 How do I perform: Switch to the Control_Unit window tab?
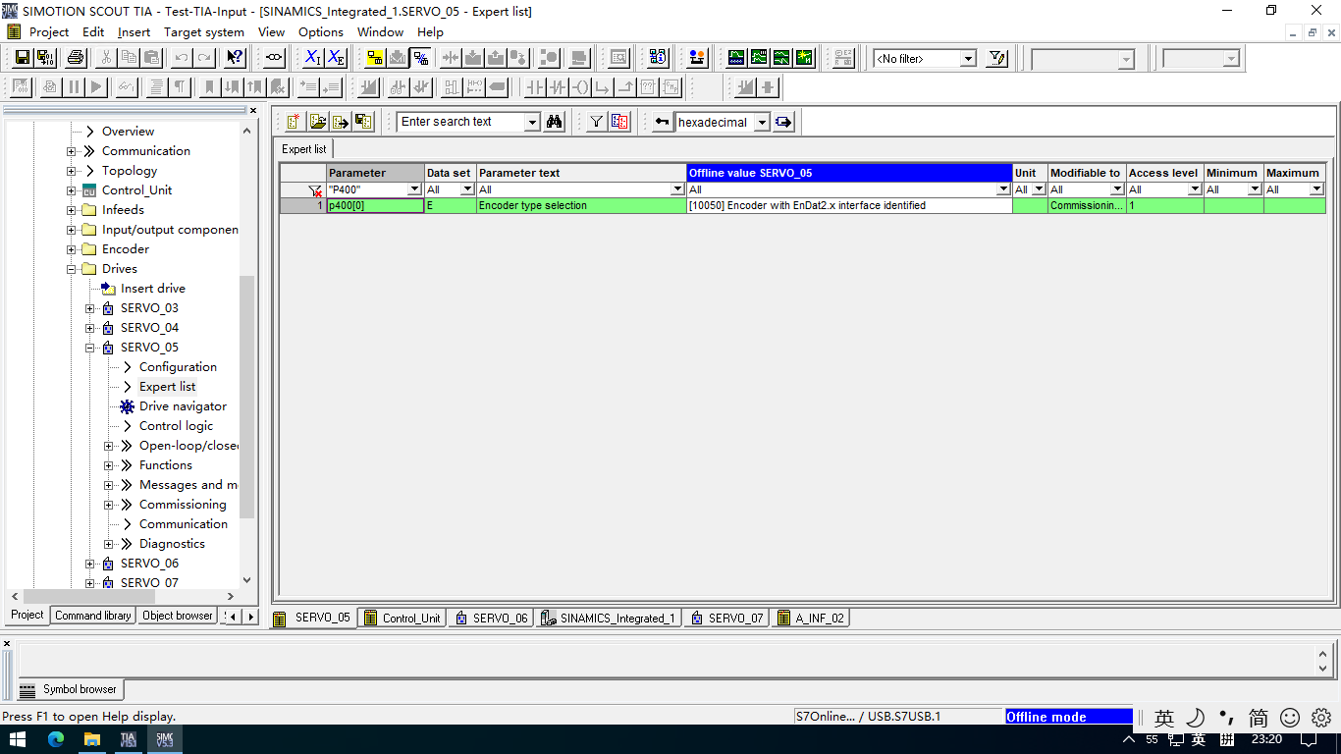[x=402, y=619]
